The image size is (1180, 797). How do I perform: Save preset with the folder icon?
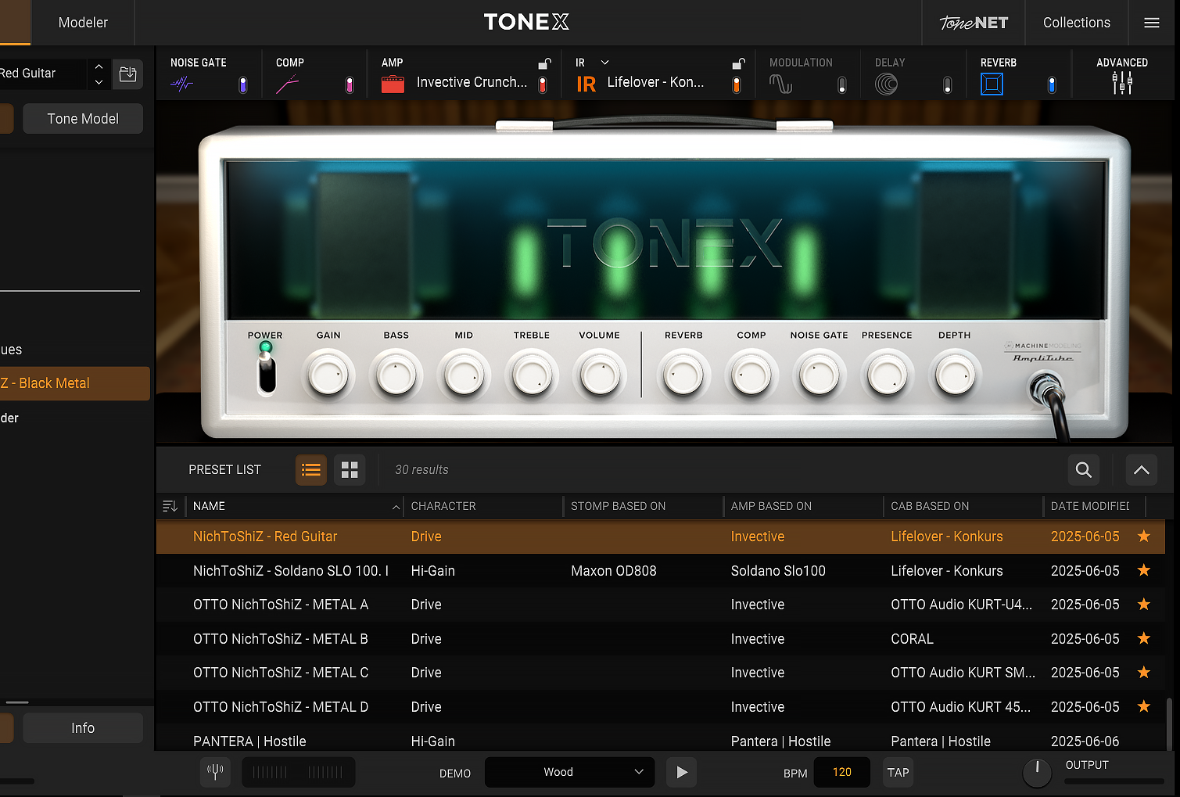(x=127, y=74)
